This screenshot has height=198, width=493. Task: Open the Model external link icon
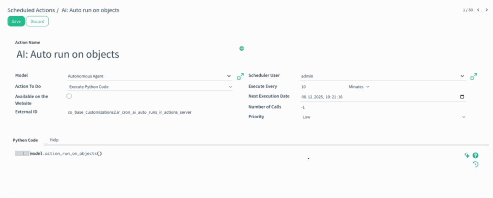click(240, 76)
